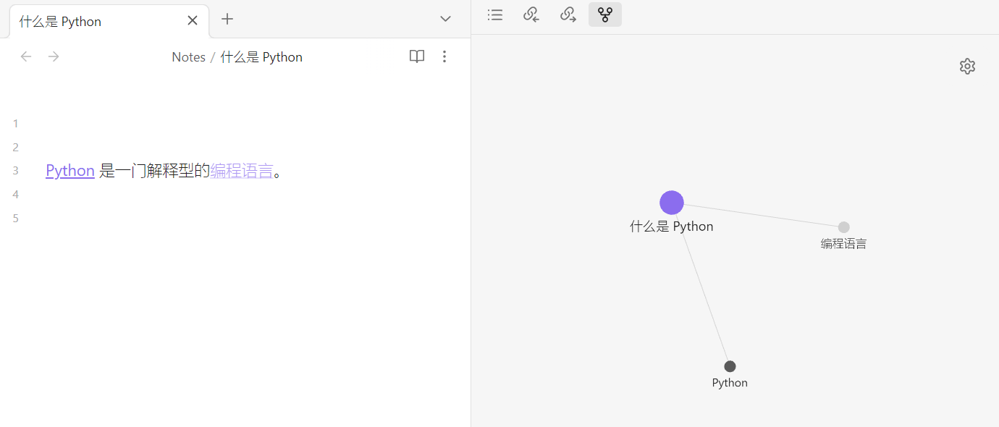Click the 什么是 Python breadcrumb title

click(261, 57)
